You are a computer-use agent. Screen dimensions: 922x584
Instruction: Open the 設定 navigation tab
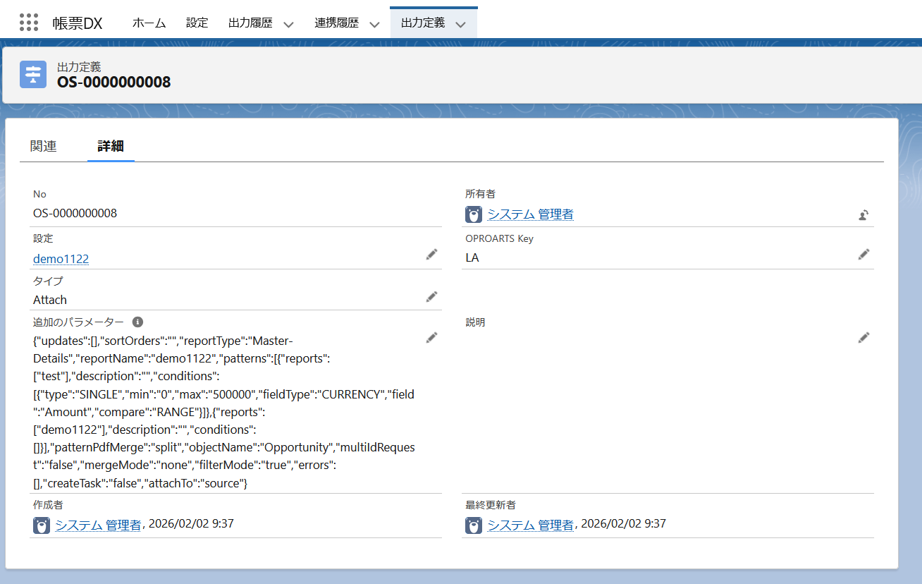[197, 23]
